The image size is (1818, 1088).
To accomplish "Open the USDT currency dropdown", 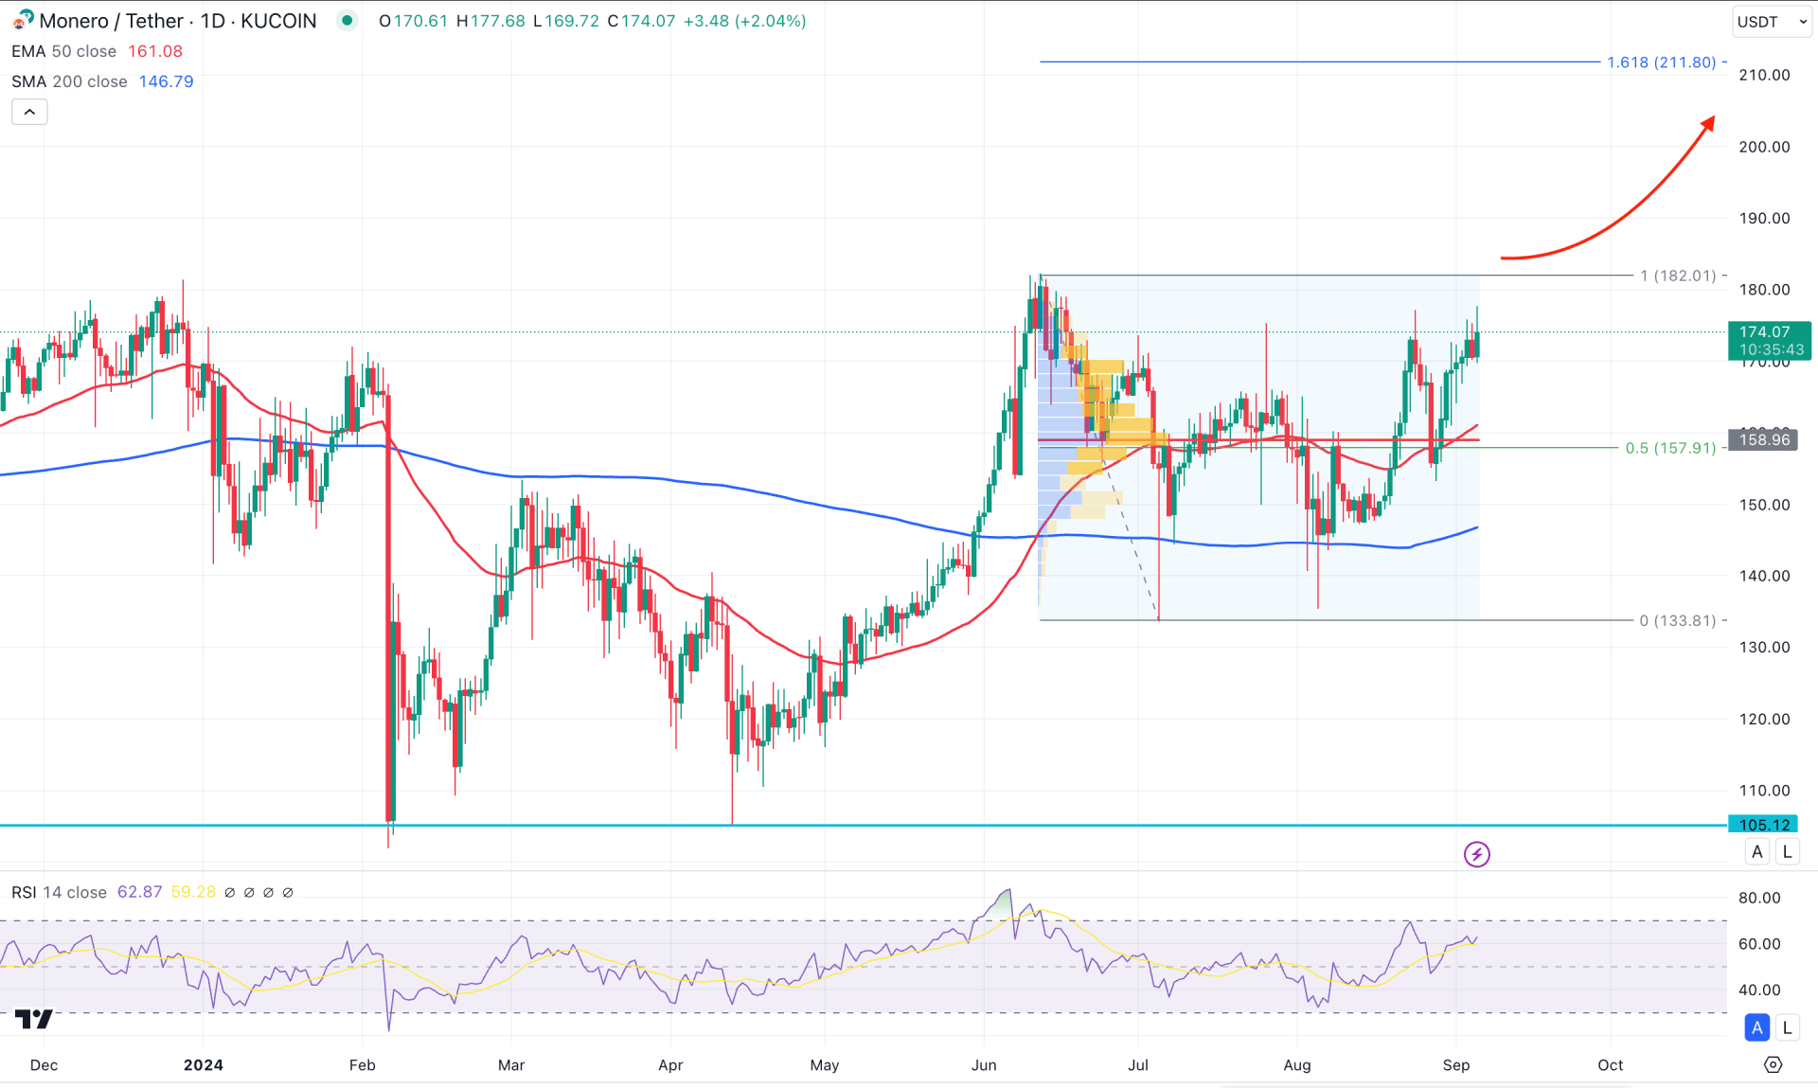I will click(1772, 22).
